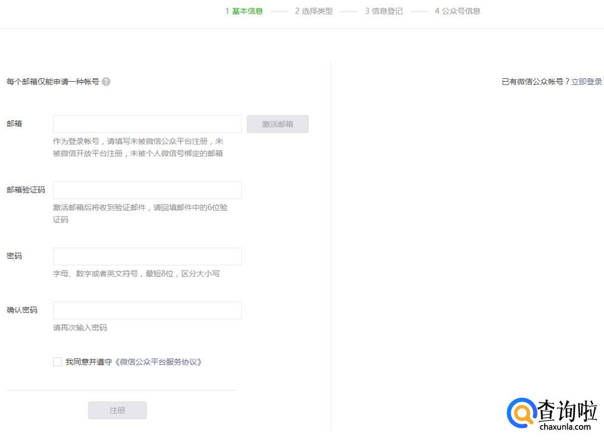Click the text 每个邮箱仅能申请一种帐号
604x444 pixels.
(x=53, y=82)
